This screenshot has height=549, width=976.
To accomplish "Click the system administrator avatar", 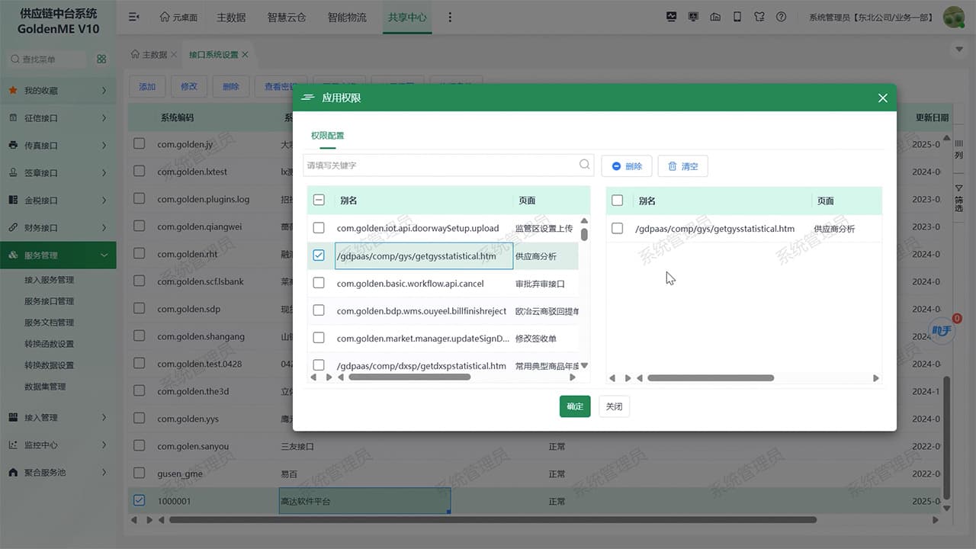I will click(953, 17).
